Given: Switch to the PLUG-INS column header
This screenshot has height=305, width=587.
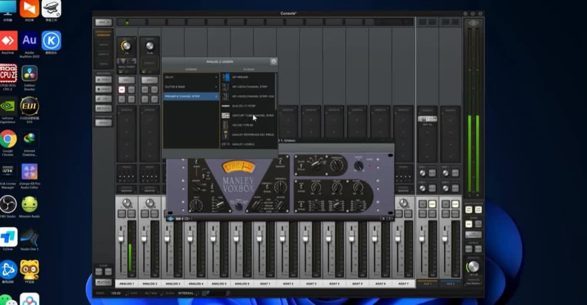Looking at the screenshot, I should (x=248, y=70).
